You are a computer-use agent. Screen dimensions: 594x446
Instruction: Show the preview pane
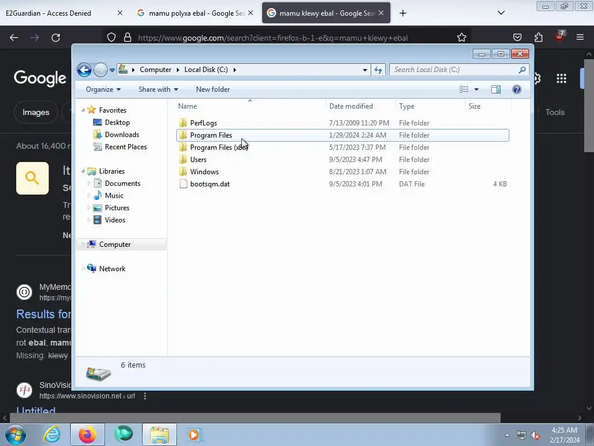(496, 89)
